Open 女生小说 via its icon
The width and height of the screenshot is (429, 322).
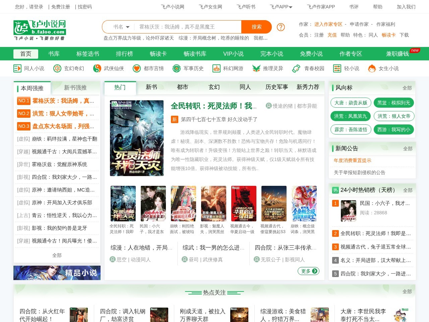pos(372,68)
